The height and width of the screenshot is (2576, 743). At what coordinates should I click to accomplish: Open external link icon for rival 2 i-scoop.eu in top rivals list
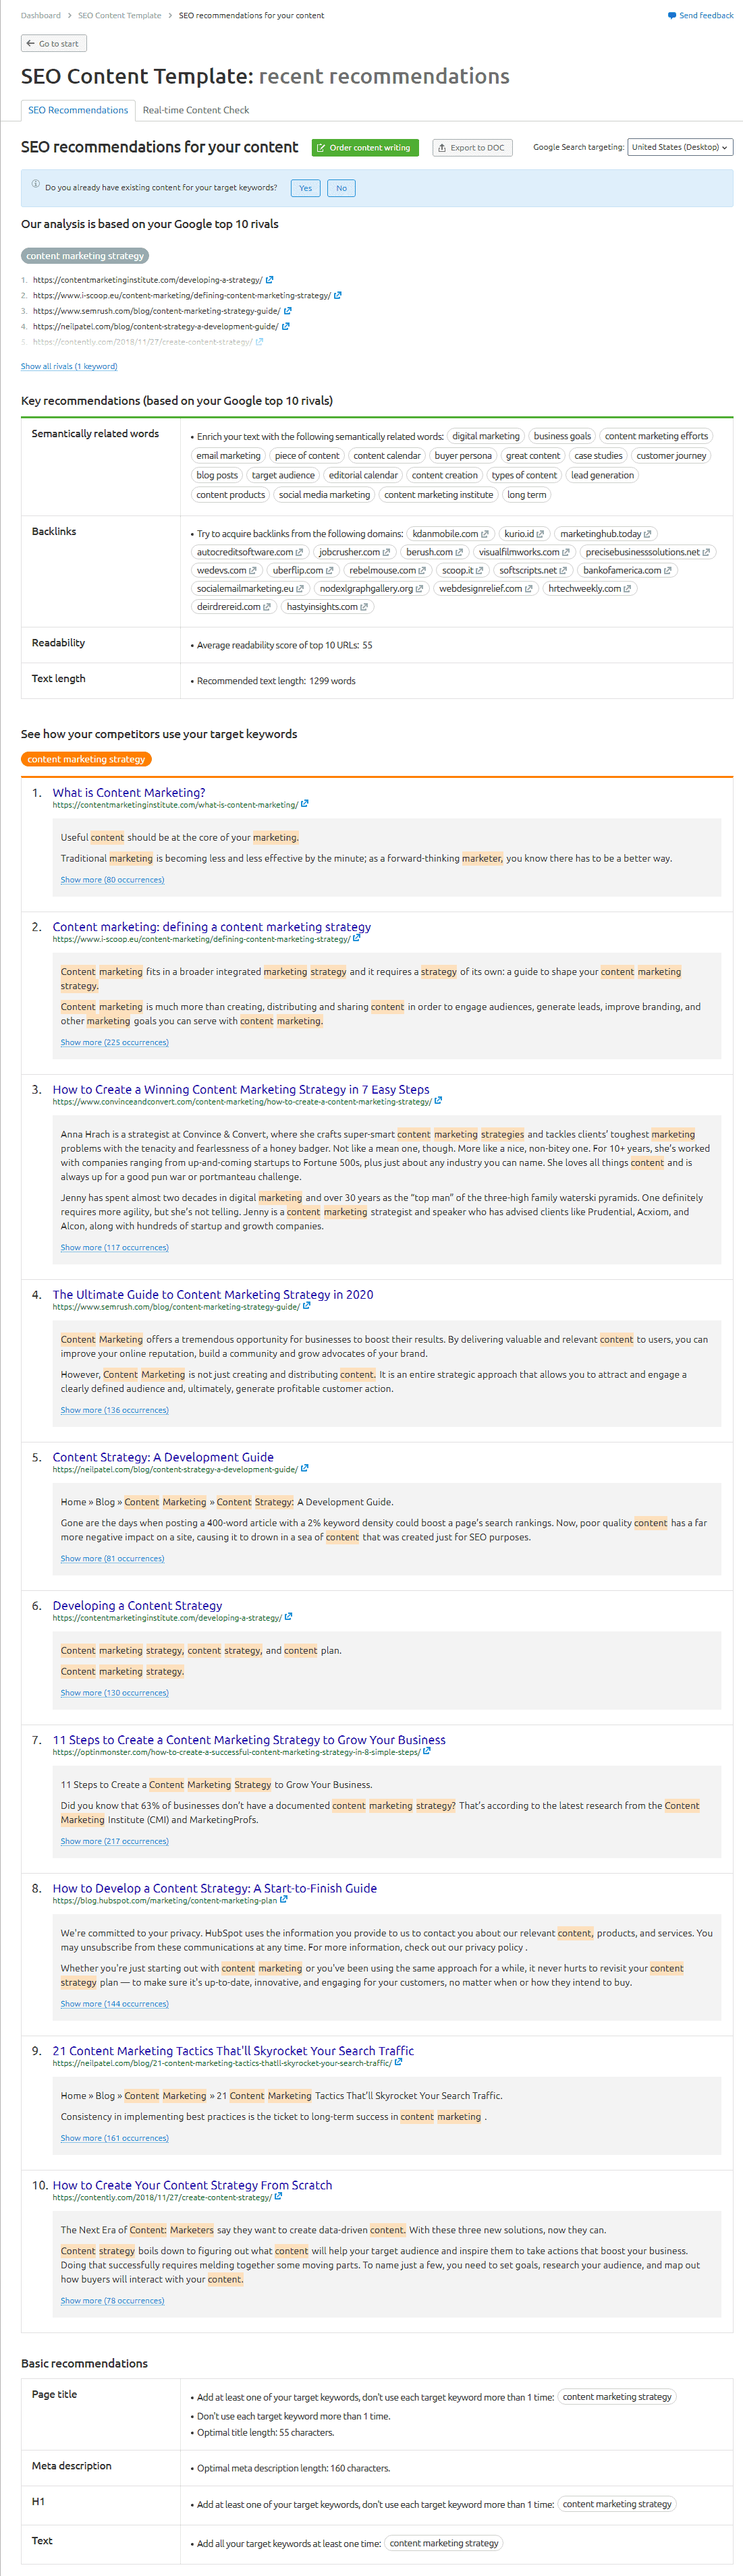point(337,295)
